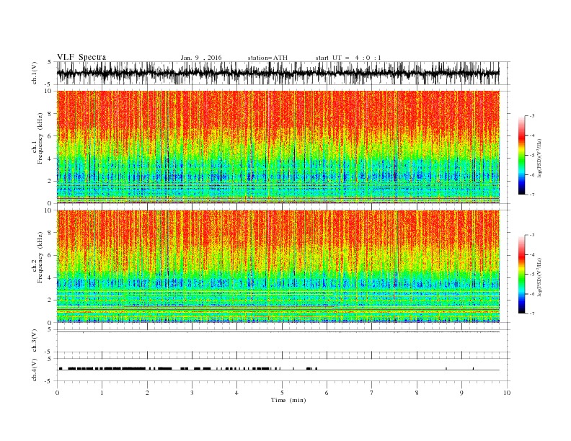Click the time axis tick label '6'

click(x=327, y=393)
